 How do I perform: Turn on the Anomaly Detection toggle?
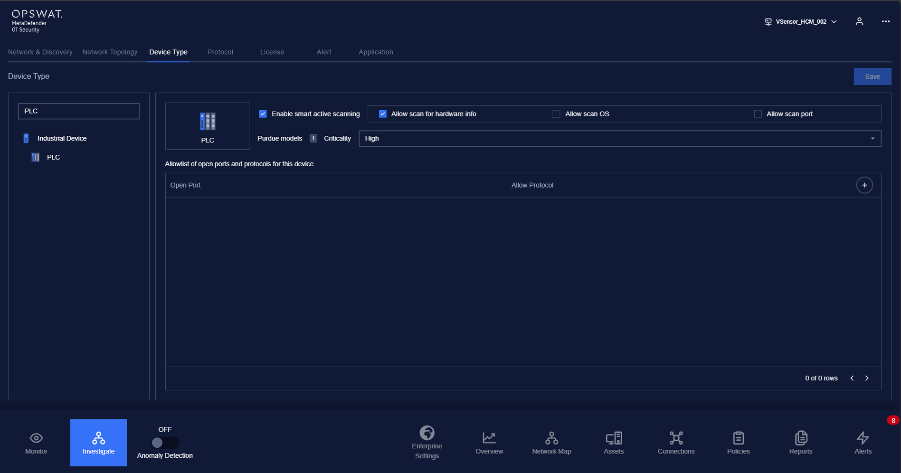click(x=164, y=443)
